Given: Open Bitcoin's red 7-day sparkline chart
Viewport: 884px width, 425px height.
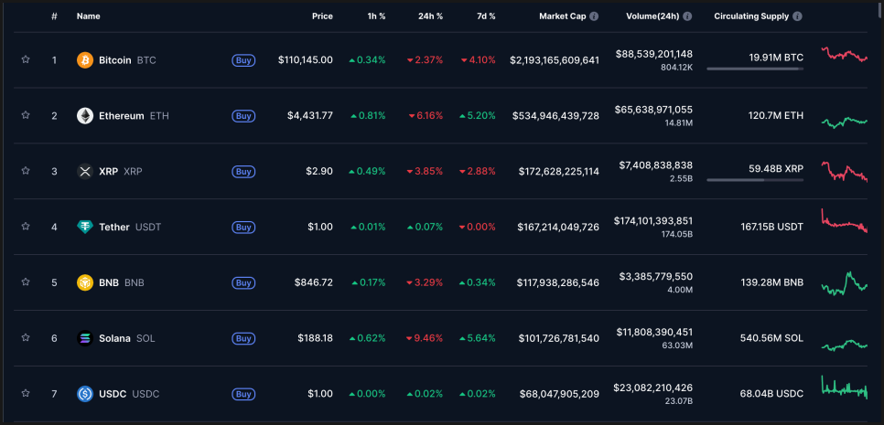Looking at the screenshot, I should point(845,55).
